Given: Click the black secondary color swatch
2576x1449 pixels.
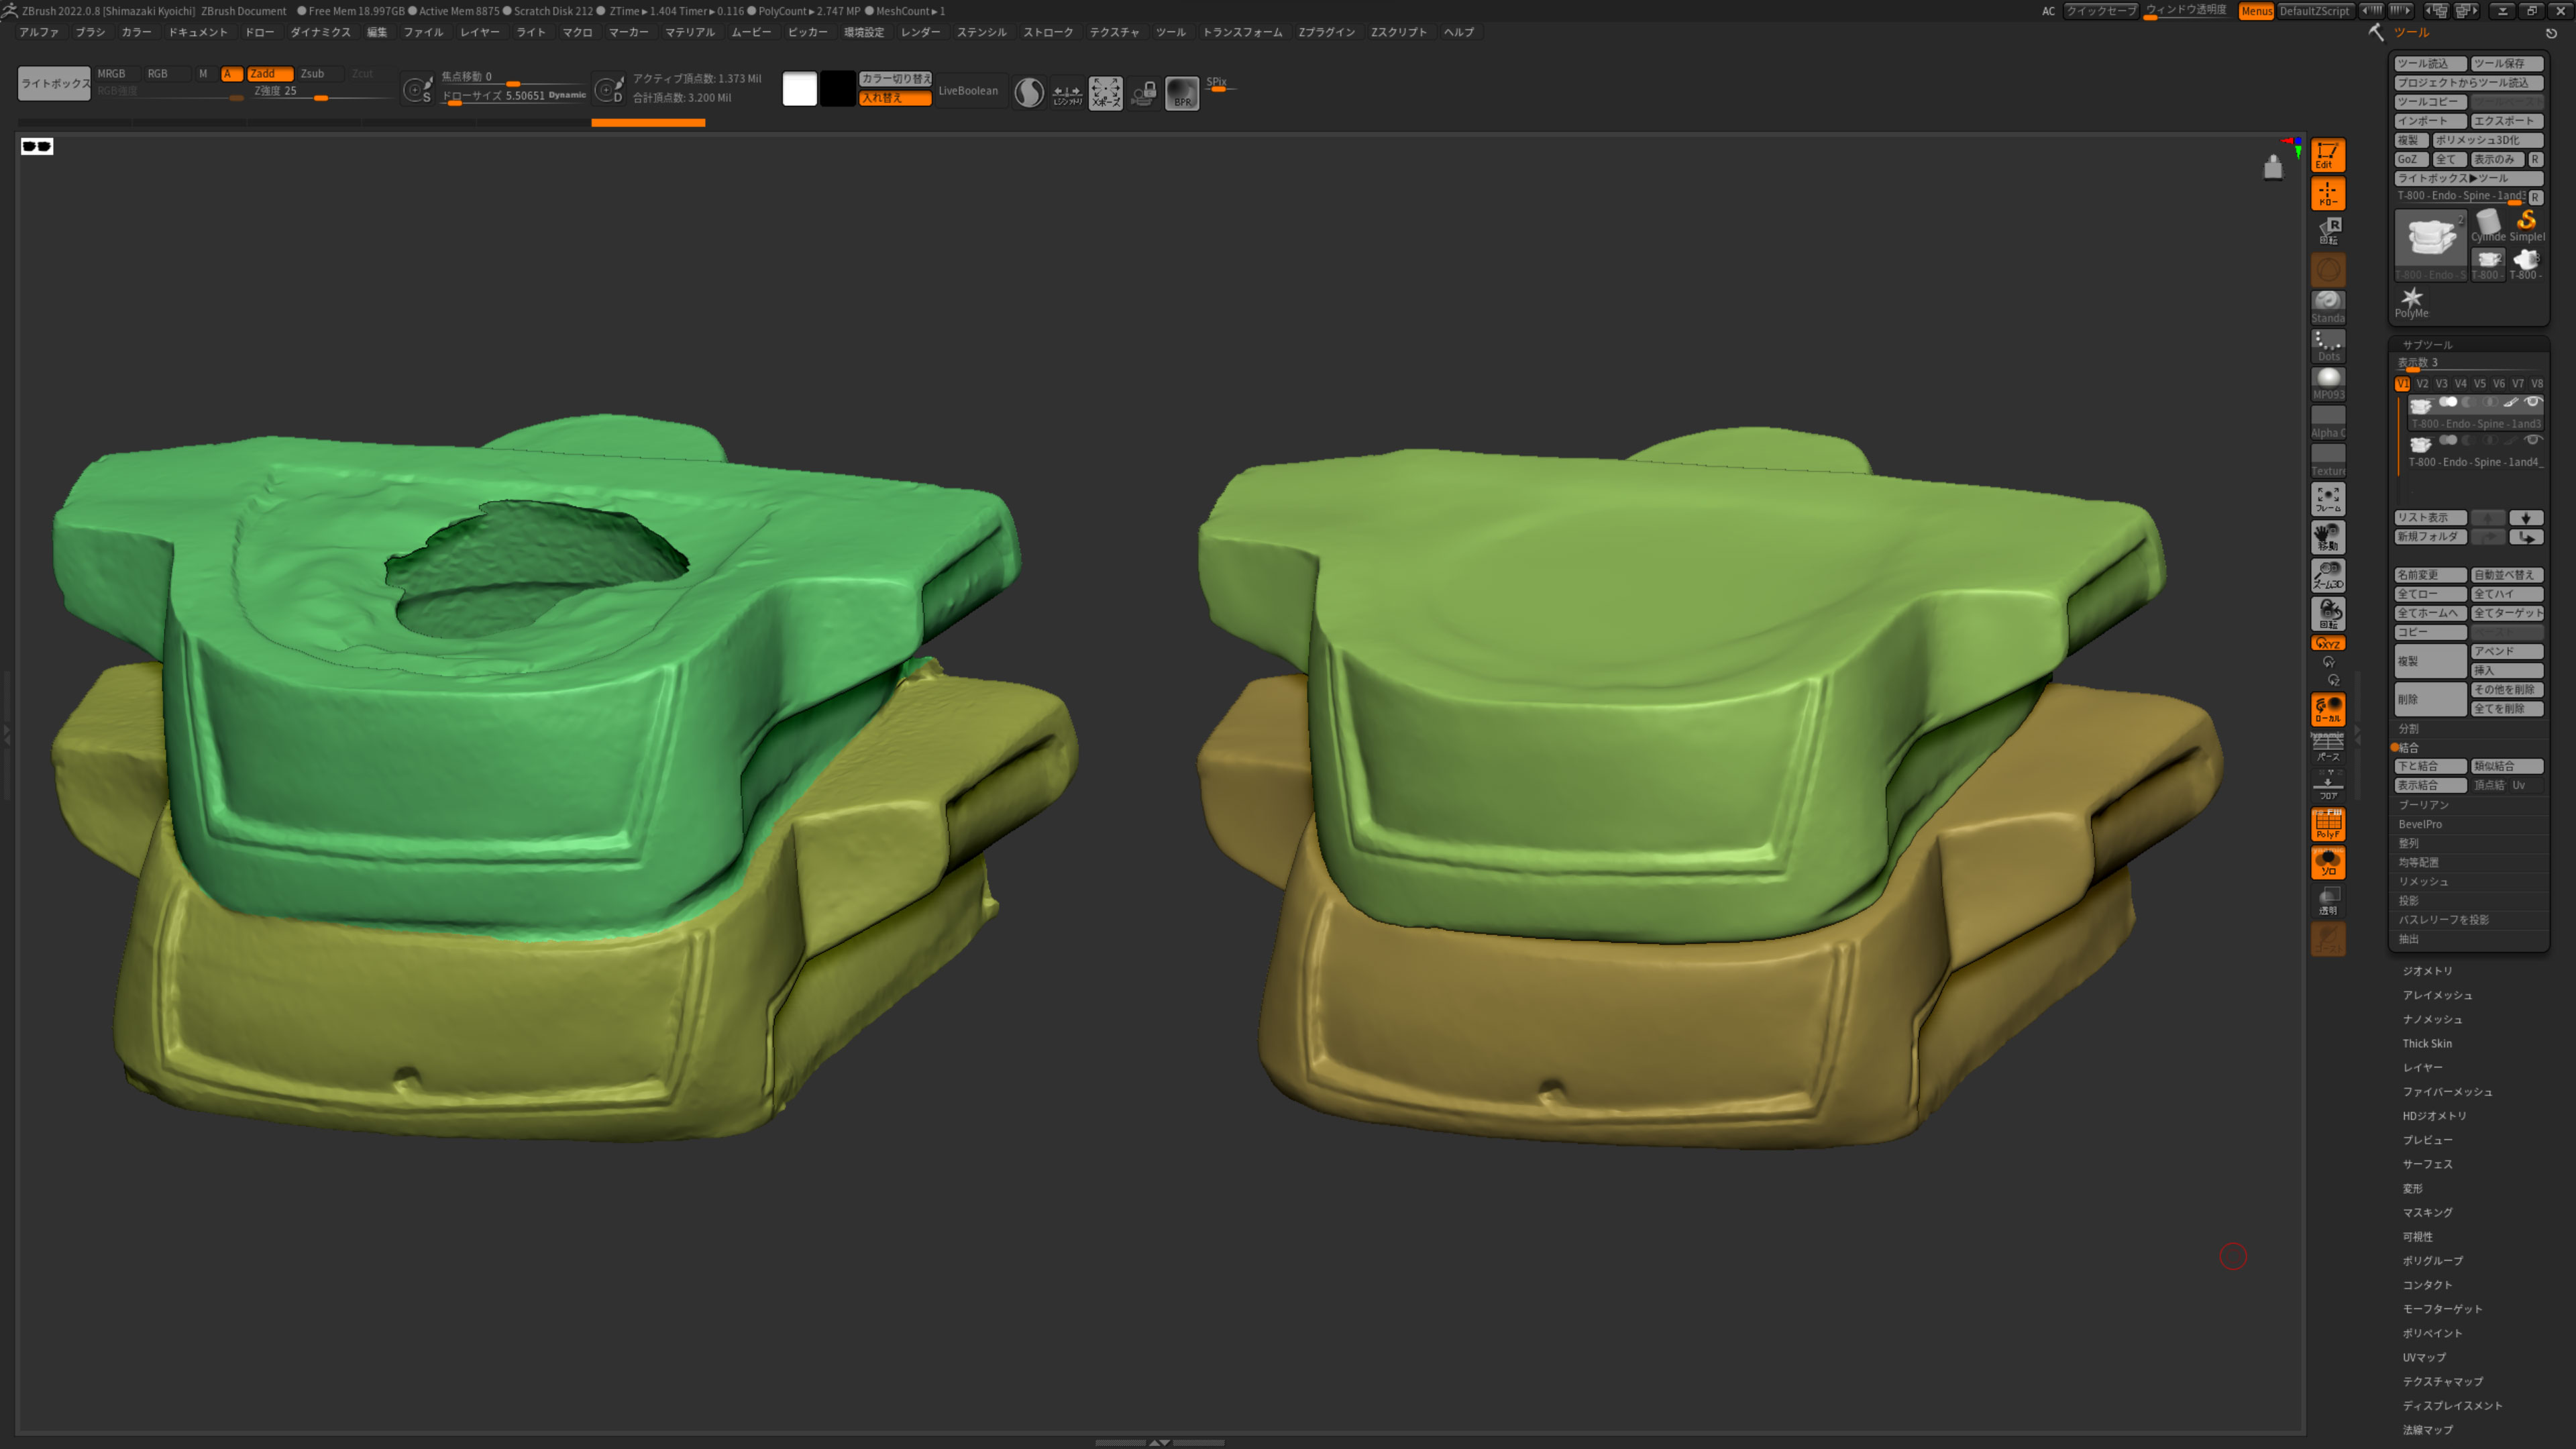Looking at the screenshot, I should tap(838, 89).
